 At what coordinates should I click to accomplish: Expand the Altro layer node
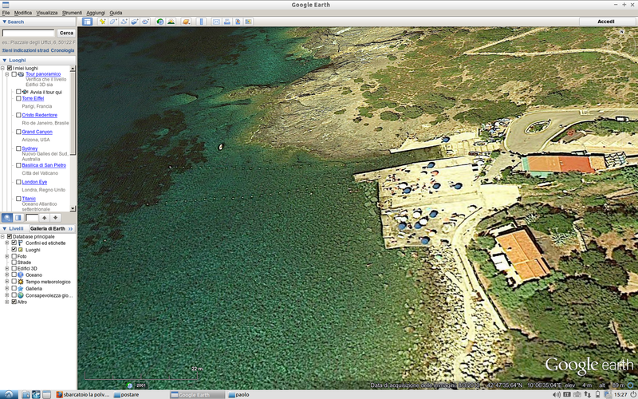[x=6, y=302]
